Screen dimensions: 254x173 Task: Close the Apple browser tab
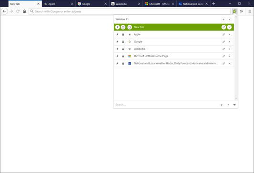(x=72, y=4)
